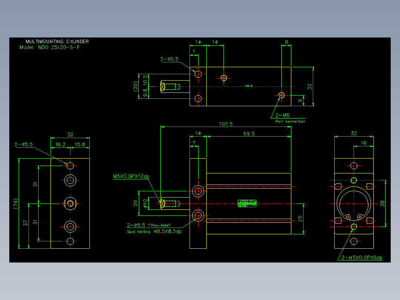Click the 32 height dimension in top view
The height and width of the screenshot is (300, 400).
pos(310,87)
